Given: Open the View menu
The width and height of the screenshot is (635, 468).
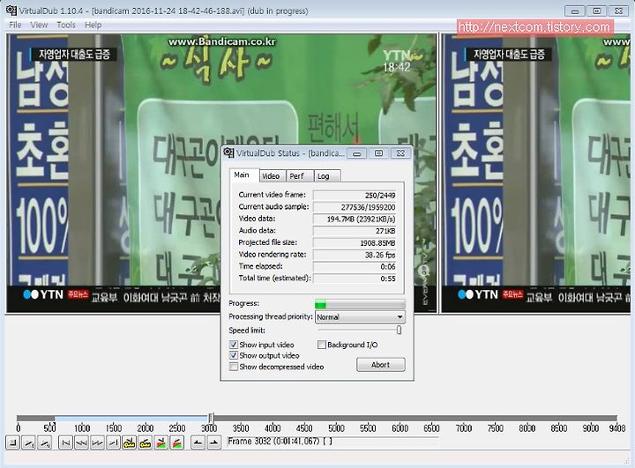Looking at the screenshot, I should (x=39, y=25).
